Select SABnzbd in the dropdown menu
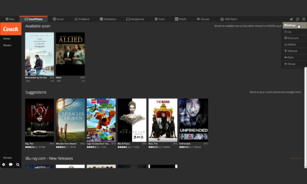This screenshot has width=307, height=184. pyautogui.click(x=294, y=51)
